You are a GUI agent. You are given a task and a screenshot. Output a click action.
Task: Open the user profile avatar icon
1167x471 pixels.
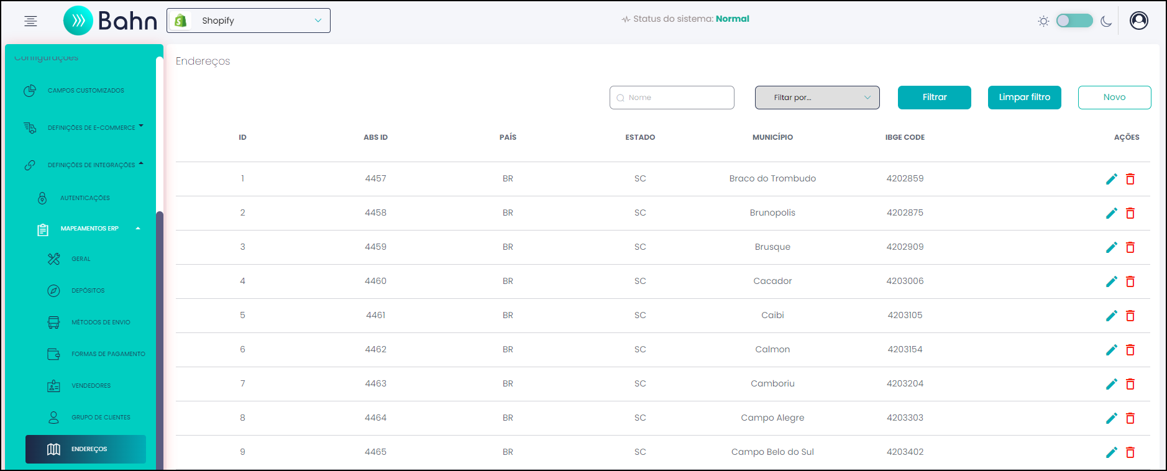click(x=1139, y=21)
